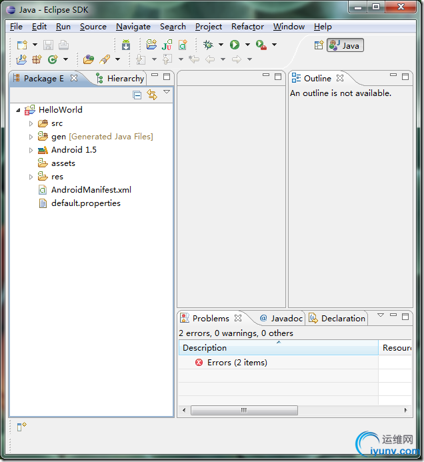Click the Description column header

pyautogui.click(x=279, y=348)
